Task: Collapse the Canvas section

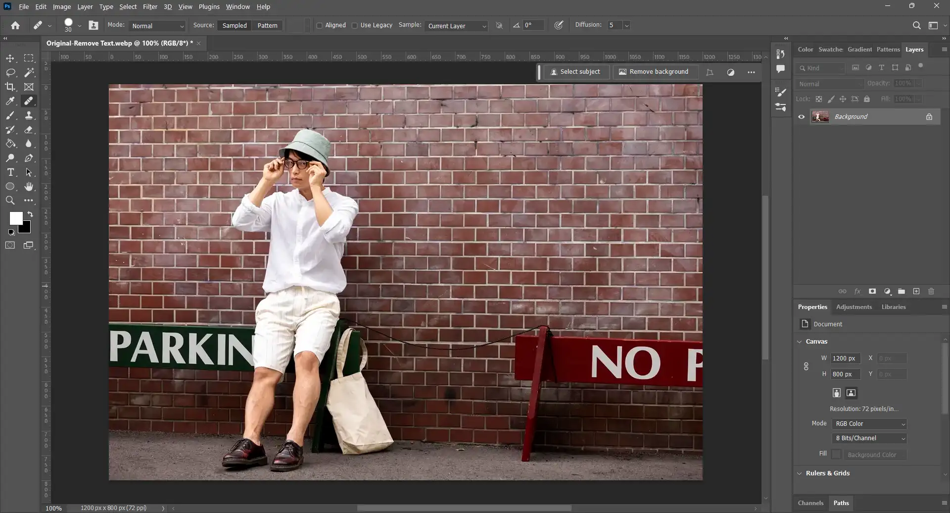Action: [799, 342]
